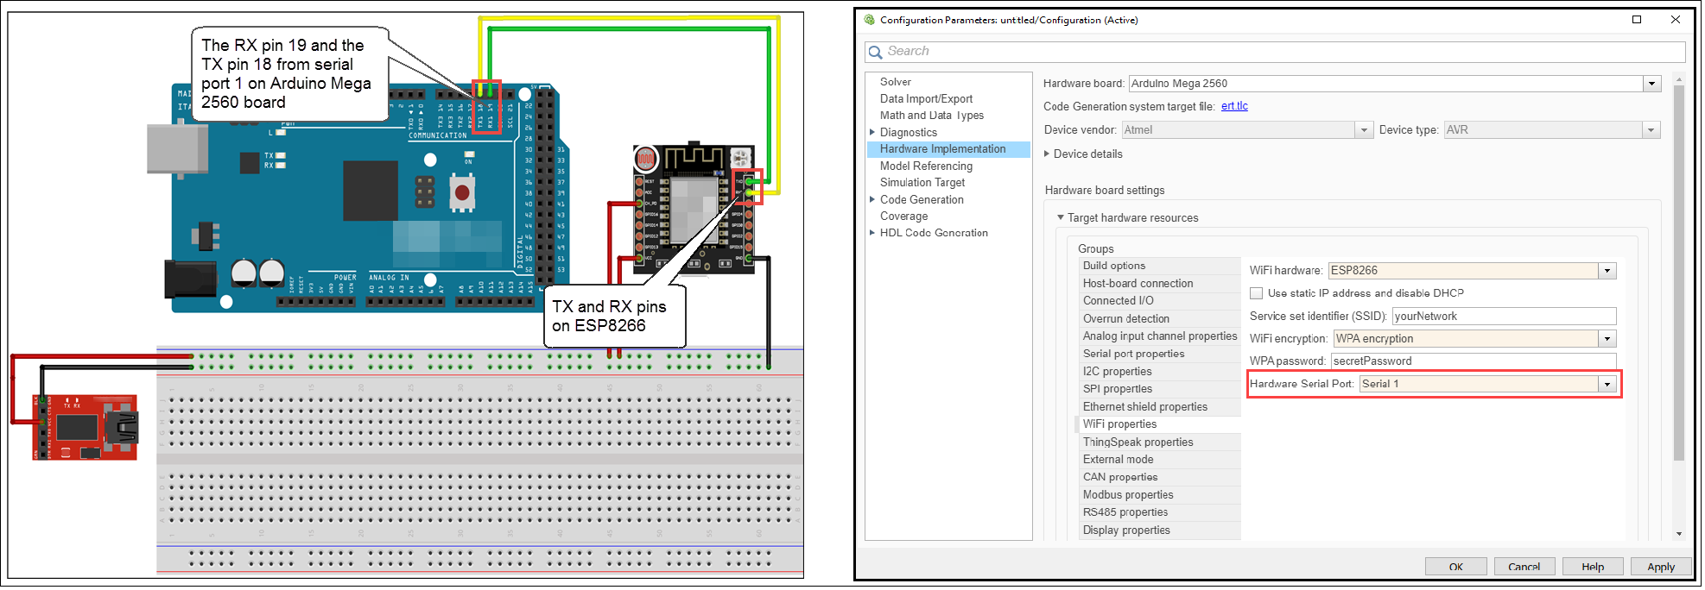Image resolution: width=1705 pixels, height=590 pixels.
Task: Select WiFi properties group
Action: (1158, 424)
